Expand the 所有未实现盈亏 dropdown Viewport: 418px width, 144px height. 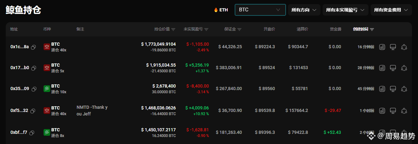(345, 10)
